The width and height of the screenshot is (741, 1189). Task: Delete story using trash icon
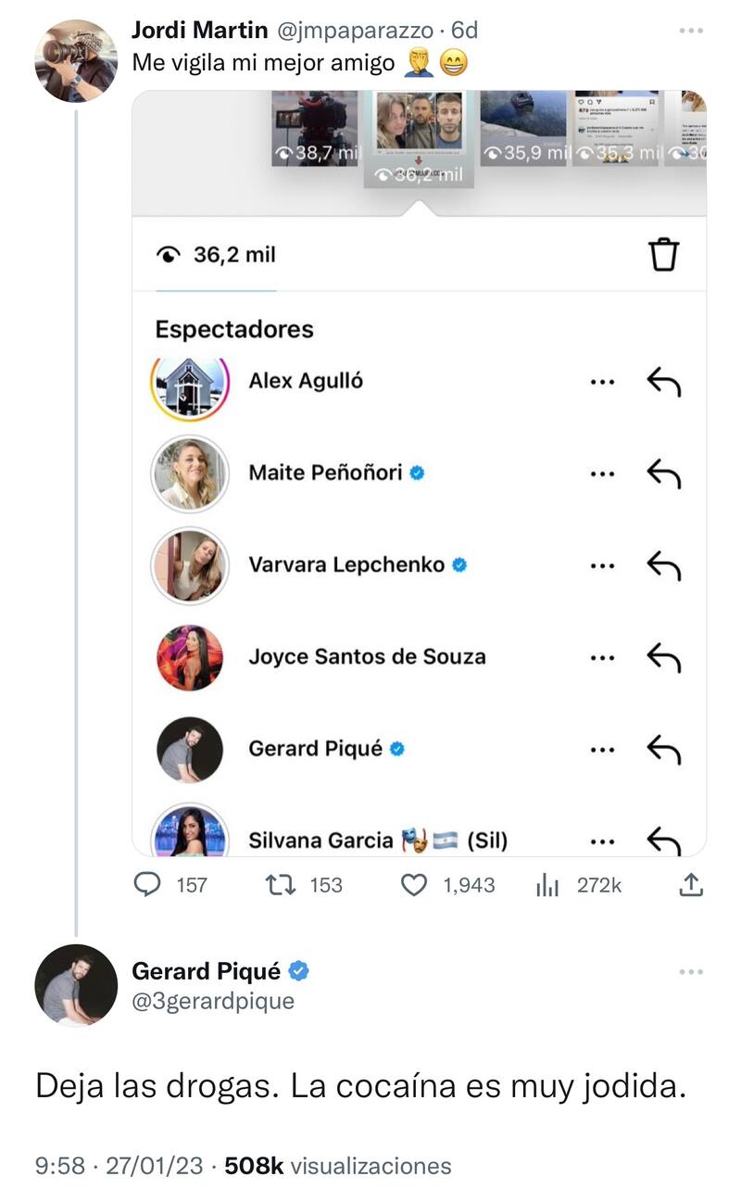[x=664, y=254]
